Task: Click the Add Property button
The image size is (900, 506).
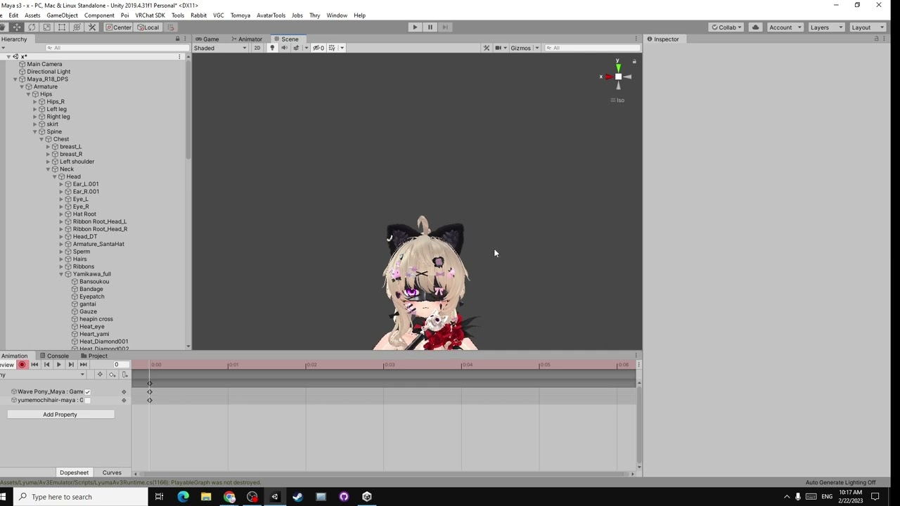Action: 60,415
